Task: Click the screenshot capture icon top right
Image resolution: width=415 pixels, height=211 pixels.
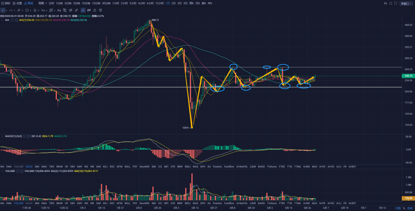Action: 396,3
